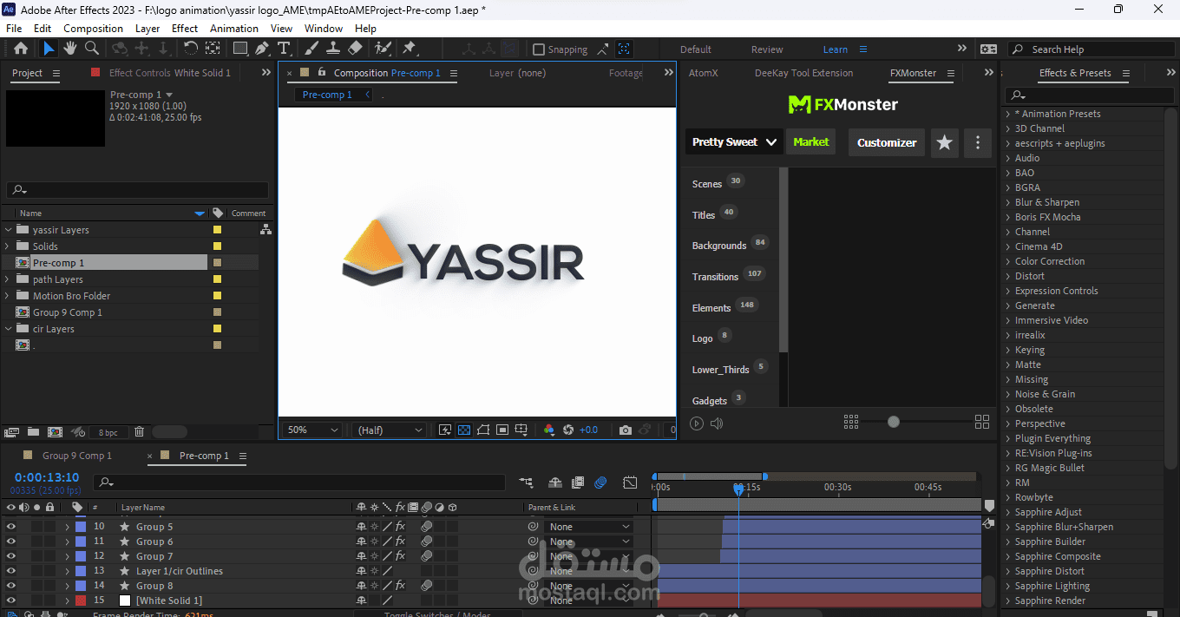This screenshot has height=617, width=1180.
Task: Switch to the Effect Controls White Solid 1 tab
Action: point(170,73)
